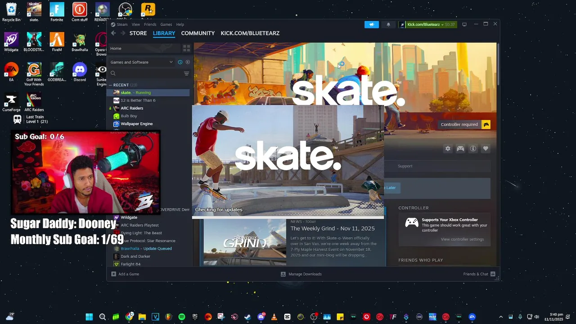576x324 pixels.
Task: Open the Steam notifications bell
Action: point(388,24)
